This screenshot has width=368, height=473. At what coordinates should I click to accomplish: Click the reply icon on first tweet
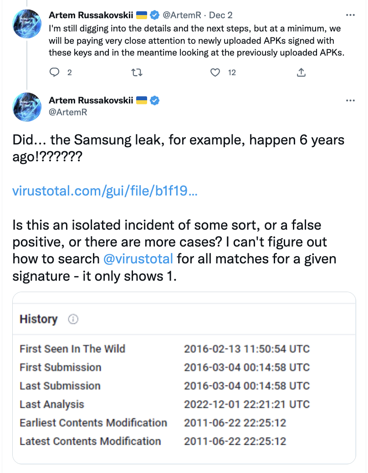(55, 72)
